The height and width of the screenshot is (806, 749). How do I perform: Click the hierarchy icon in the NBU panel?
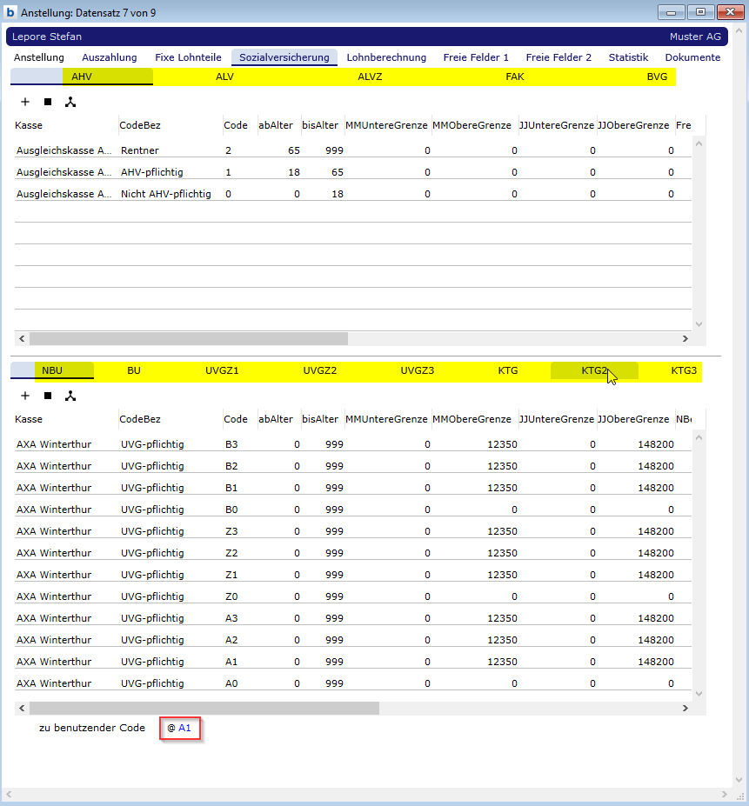70,396
